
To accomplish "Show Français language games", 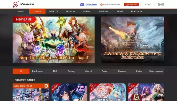I will [x=122, y=71].
